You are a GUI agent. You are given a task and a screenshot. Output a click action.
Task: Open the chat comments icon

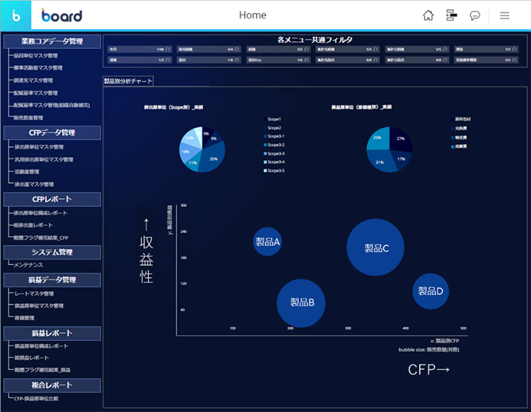[475, 15]
